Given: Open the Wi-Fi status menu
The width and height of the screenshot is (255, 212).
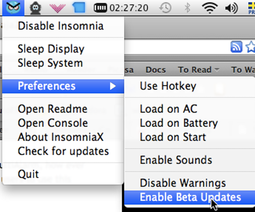Looking at the screenshot, I should click(209, 8).
